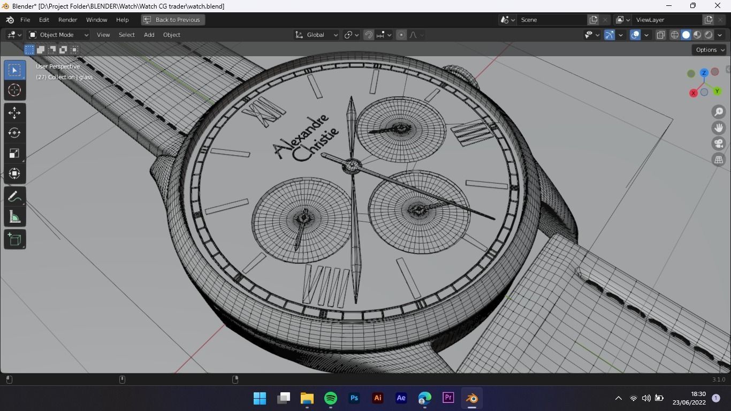Toggle viewport overlays
This screenshot has width=731, height=411.
tap(635, 35)
